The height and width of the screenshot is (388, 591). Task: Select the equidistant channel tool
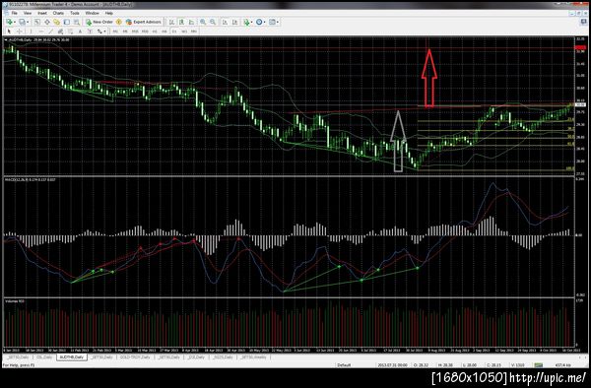[60, 32]
